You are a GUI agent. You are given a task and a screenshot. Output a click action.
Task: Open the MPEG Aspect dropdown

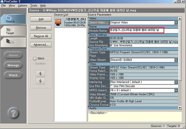click(x=176, y=90)
